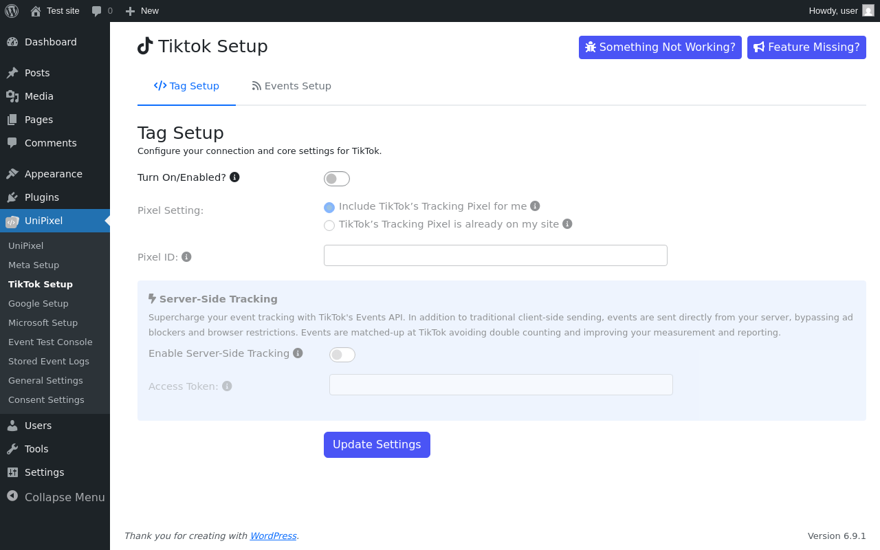Switch to the Events Setup tab
This screenshot has width=880, height=550.
(291, 86)
